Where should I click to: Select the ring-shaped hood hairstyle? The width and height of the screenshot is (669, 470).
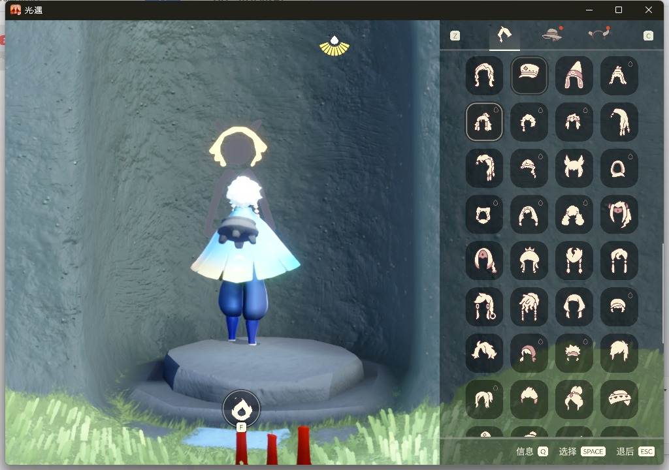coord(619,168)
